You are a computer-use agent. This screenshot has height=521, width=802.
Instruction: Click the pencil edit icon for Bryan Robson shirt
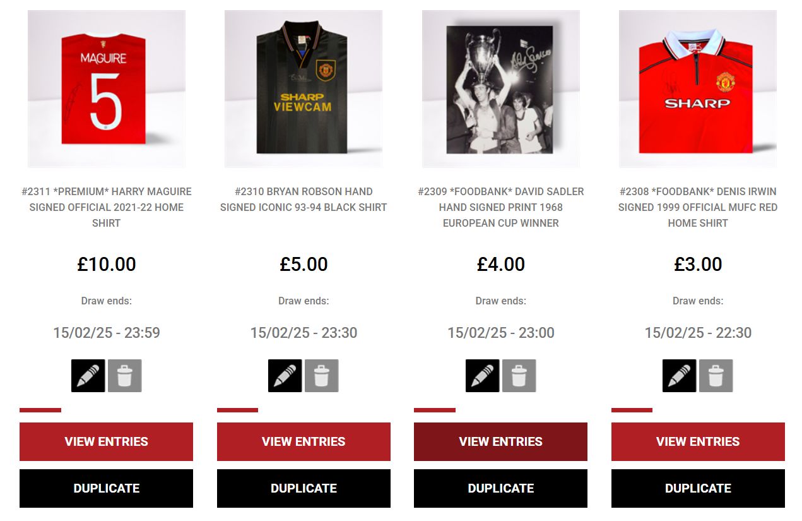tap(285, 376)
